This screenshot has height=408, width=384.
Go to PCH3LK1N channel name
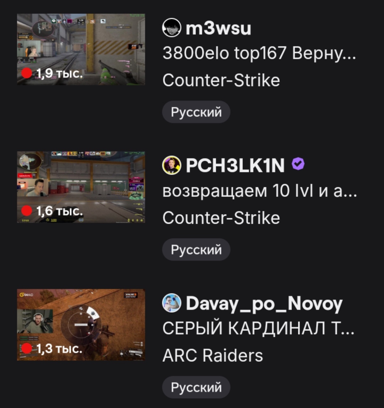pyautogui.click(x=235, y=165)
